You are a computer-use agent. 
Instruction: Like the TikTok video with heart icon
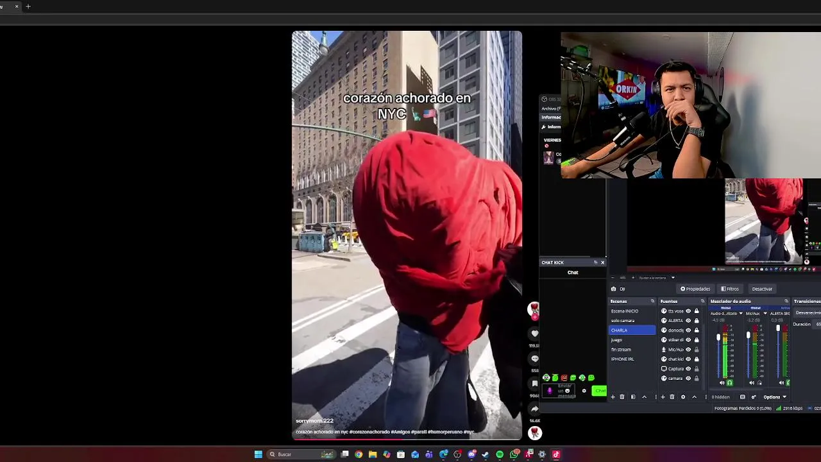(534, 334)
